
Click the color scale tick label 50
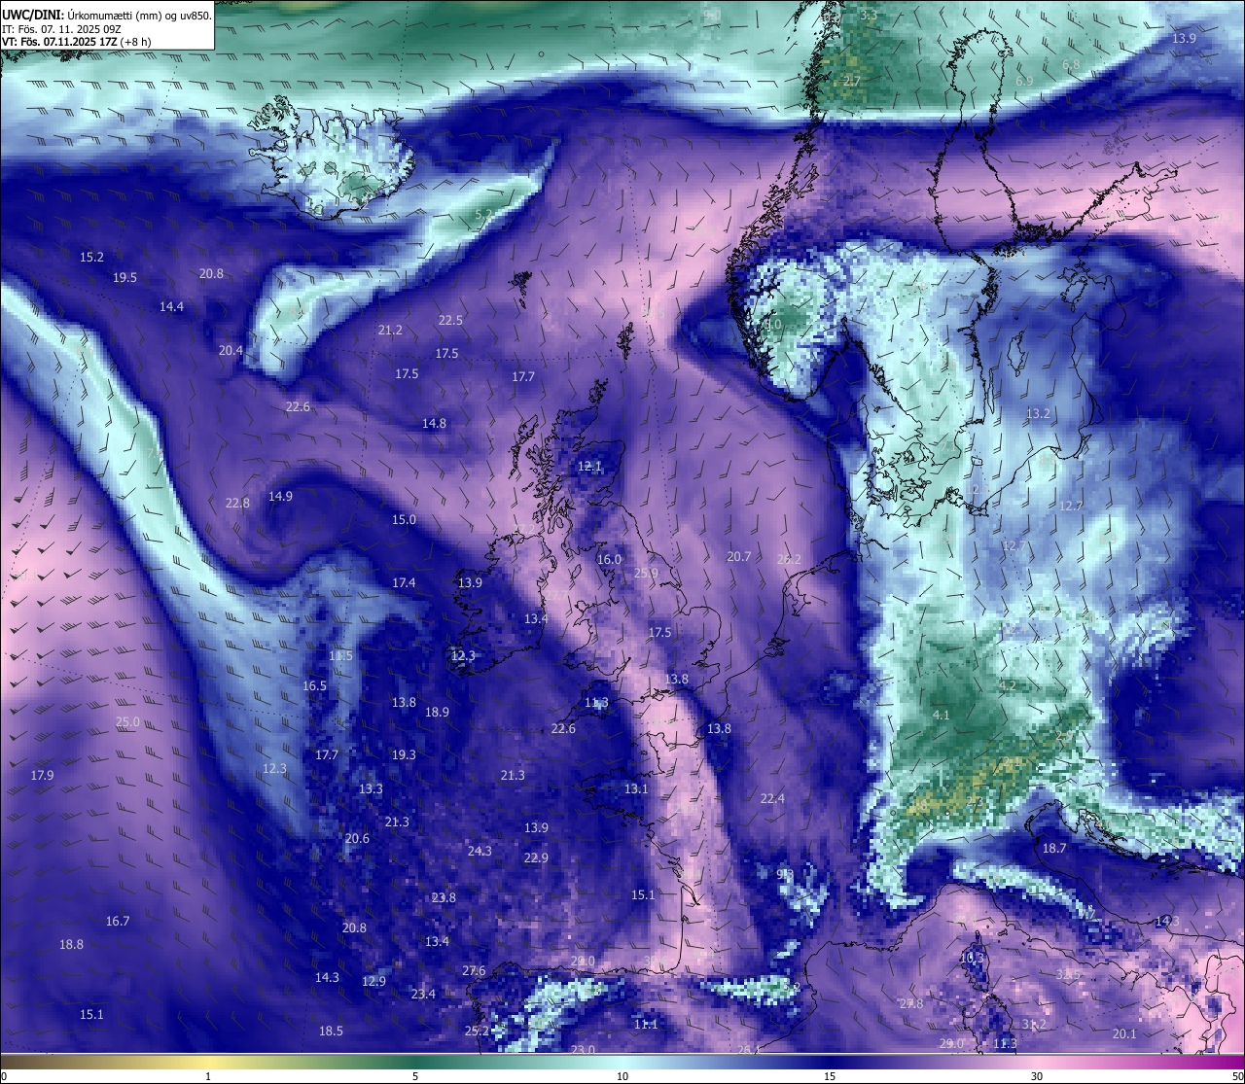[1236, 1077]
